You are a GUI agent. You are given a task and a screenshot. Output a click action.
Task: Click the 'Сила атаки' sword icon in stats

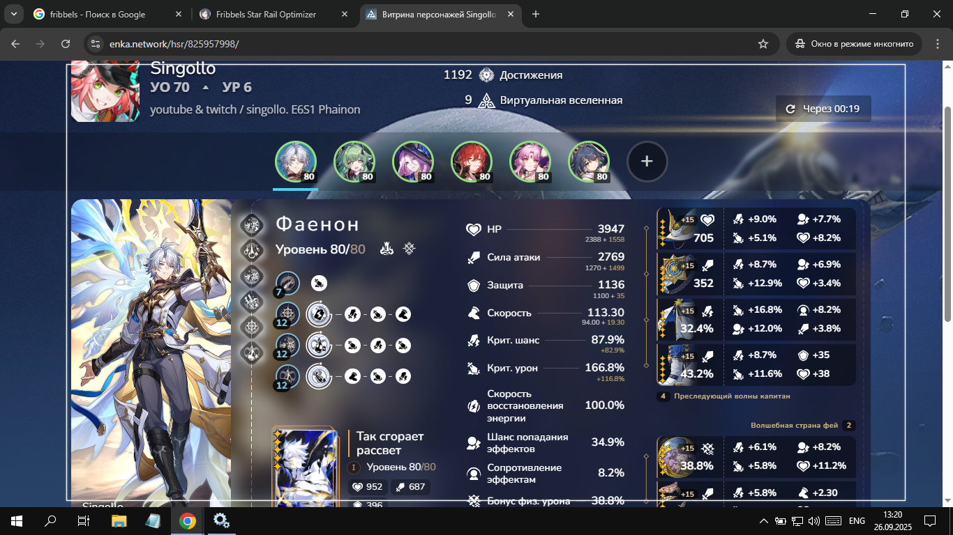coord(474,257)
